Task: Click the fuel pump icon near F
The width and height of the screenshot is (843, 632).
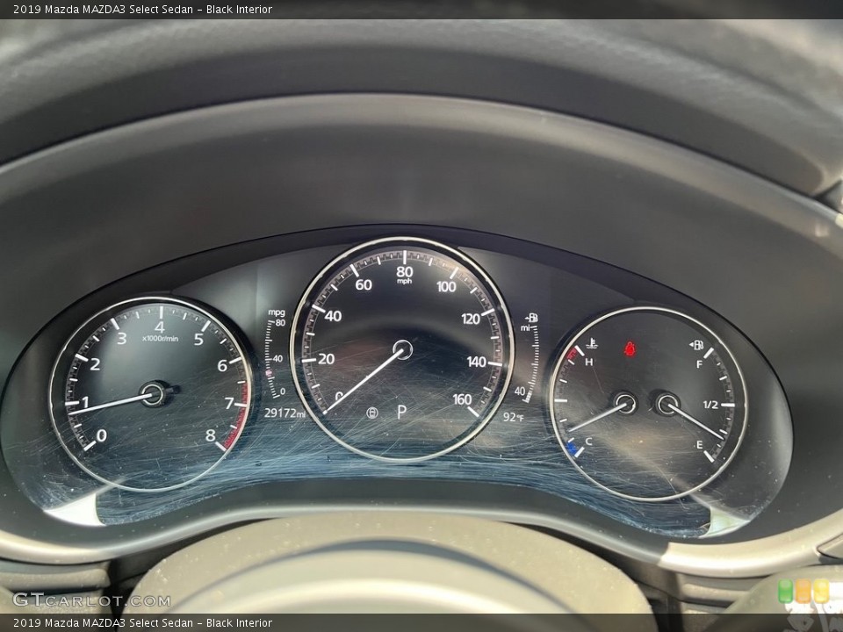Action: (x=696, y=344)
